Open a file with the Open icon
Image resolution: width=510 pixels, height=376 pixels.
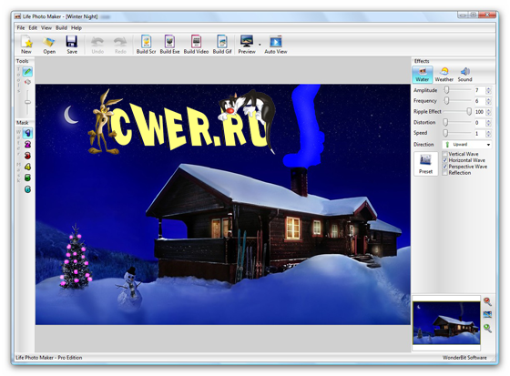click(x=49, y=45)
